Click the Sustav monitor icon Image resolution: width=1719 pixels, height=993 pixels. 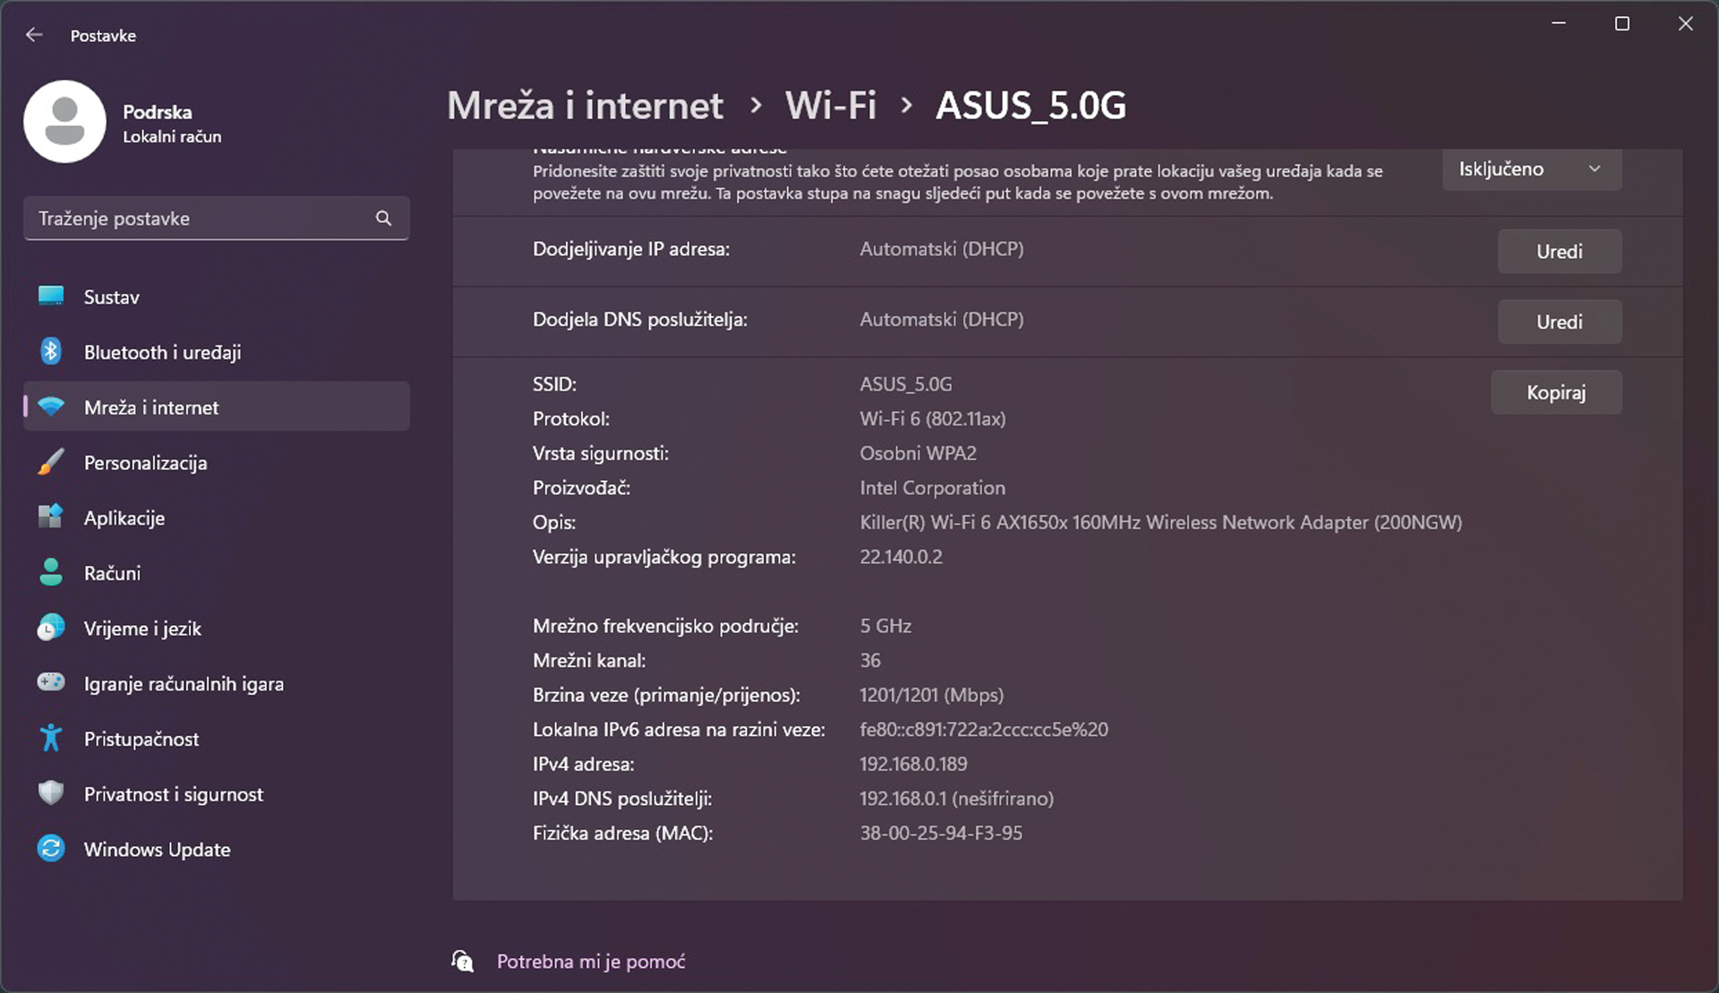pyautogui.click(x=51, y=296)
